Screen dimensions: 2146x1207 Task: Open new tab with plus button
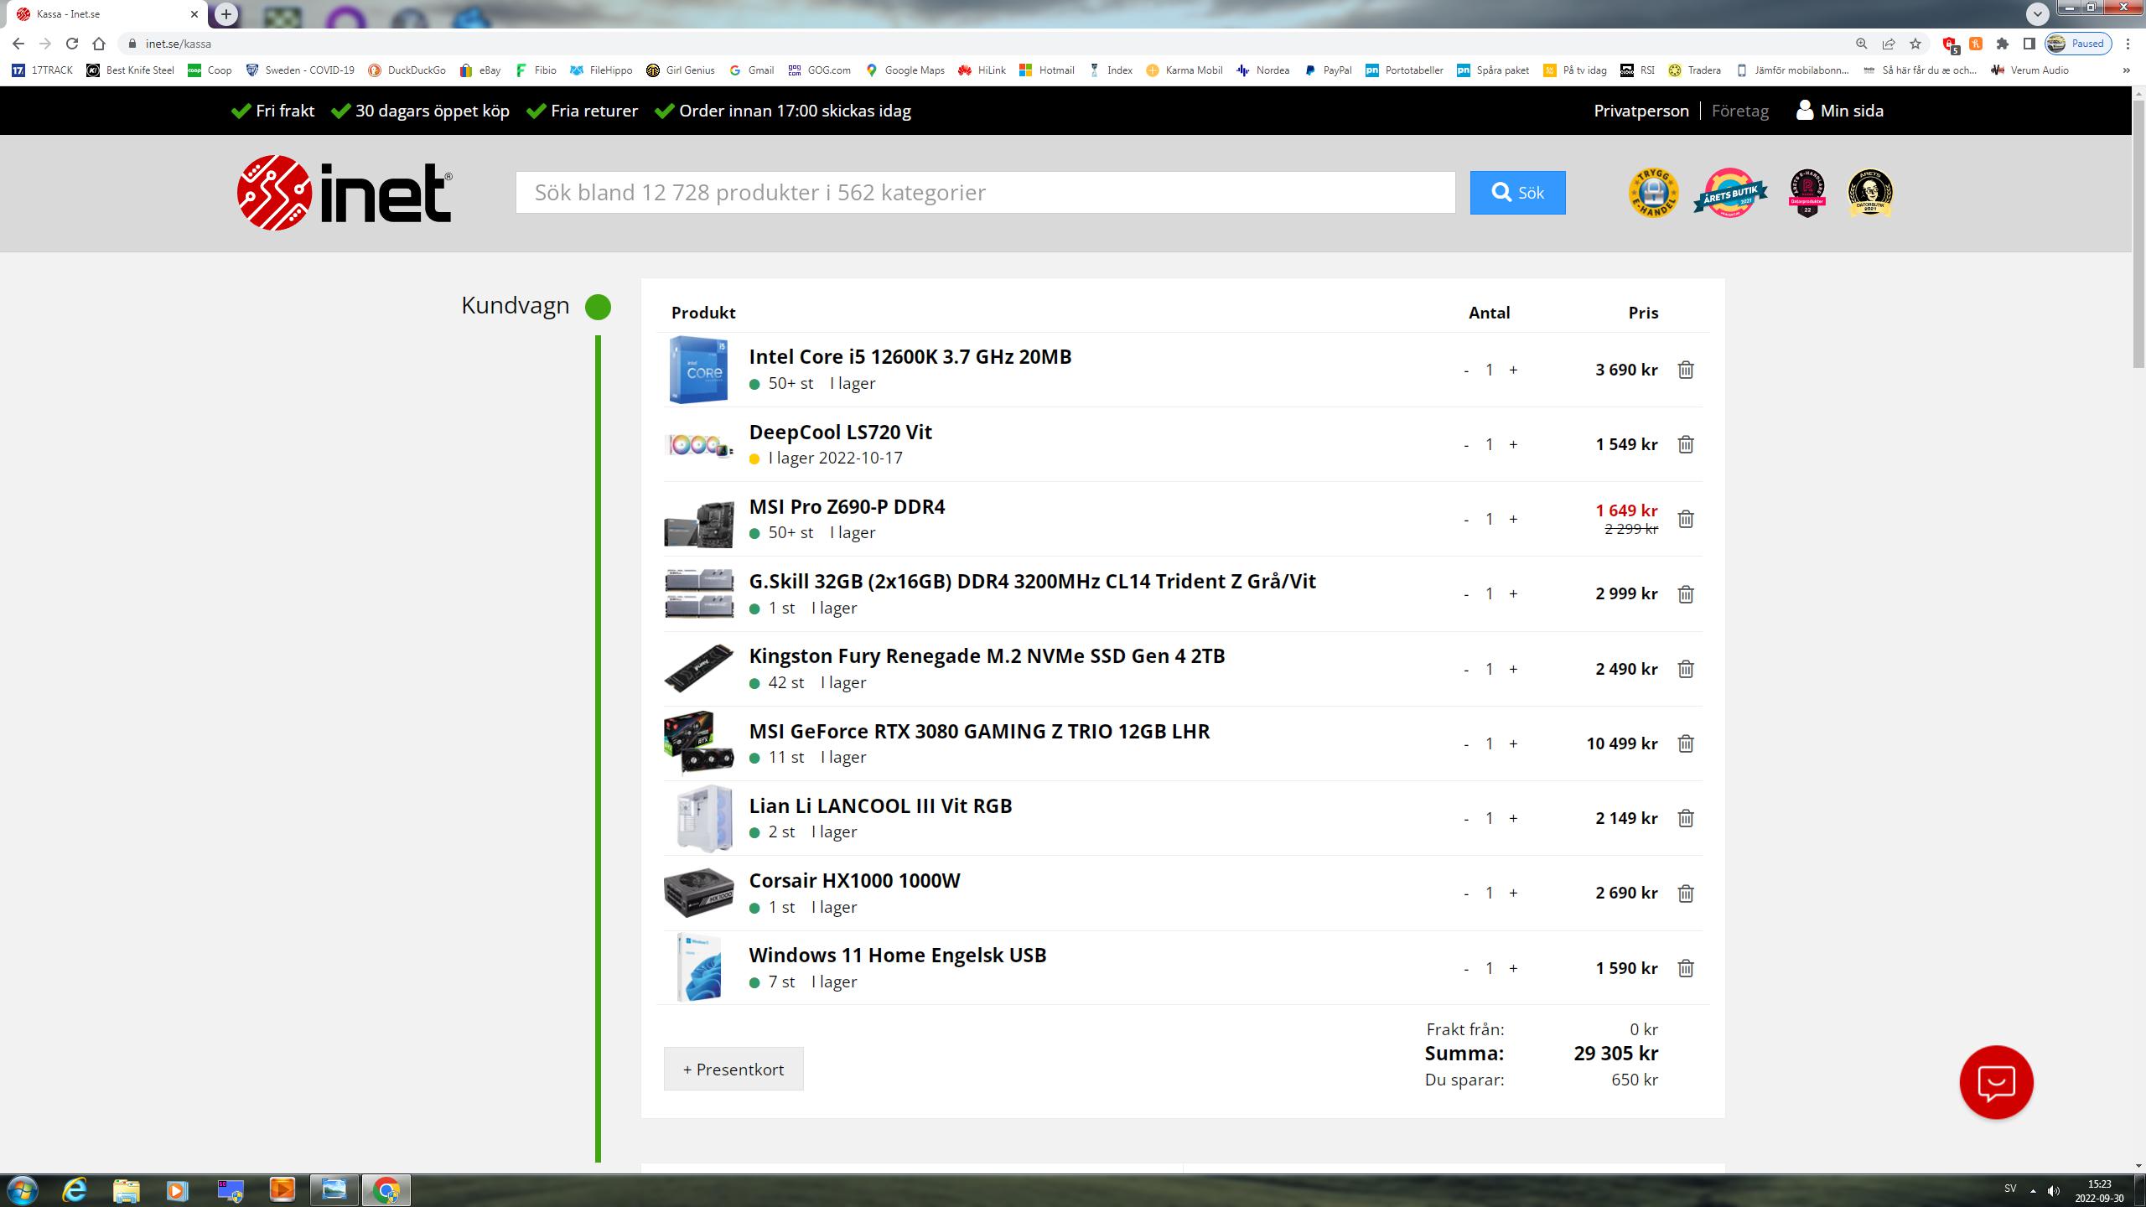[x=225, y=14]
